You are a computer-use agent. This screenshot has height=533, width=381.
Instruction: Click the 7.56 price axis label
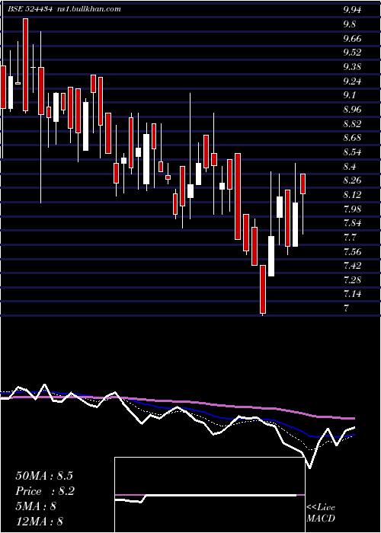[x=352, y=251]
